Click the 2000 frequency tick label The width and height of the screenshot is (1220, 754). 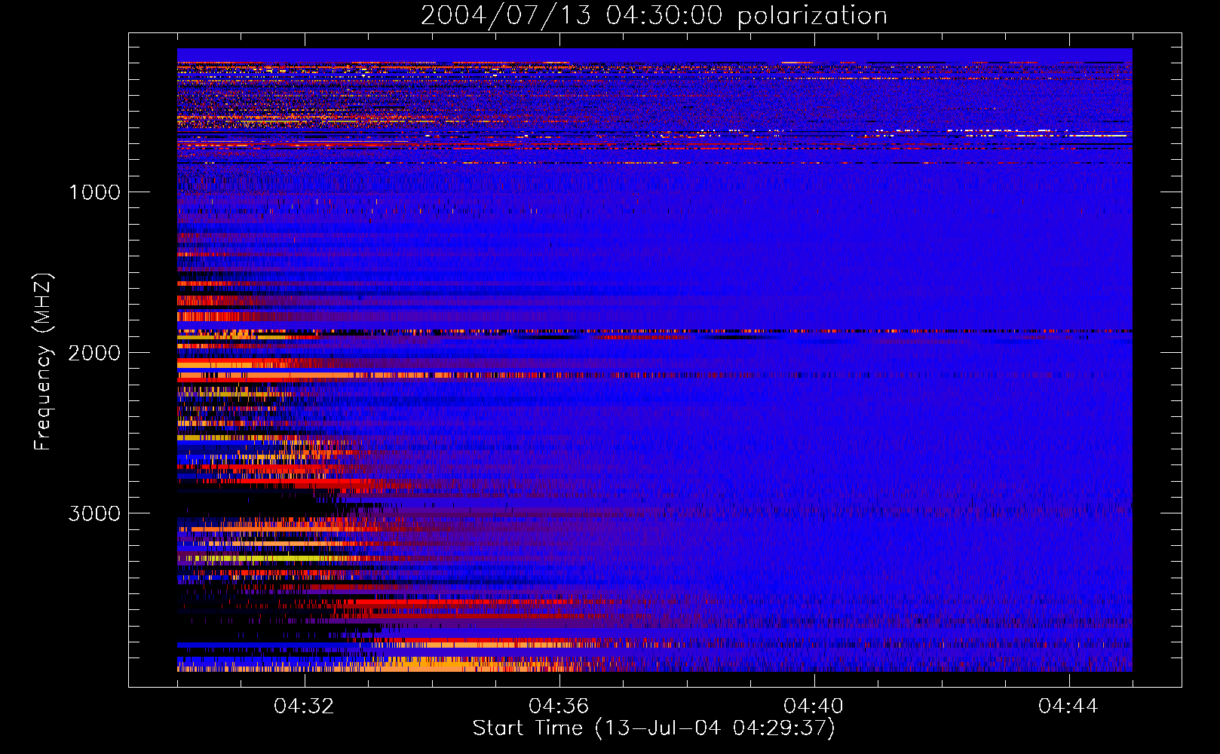94,353
